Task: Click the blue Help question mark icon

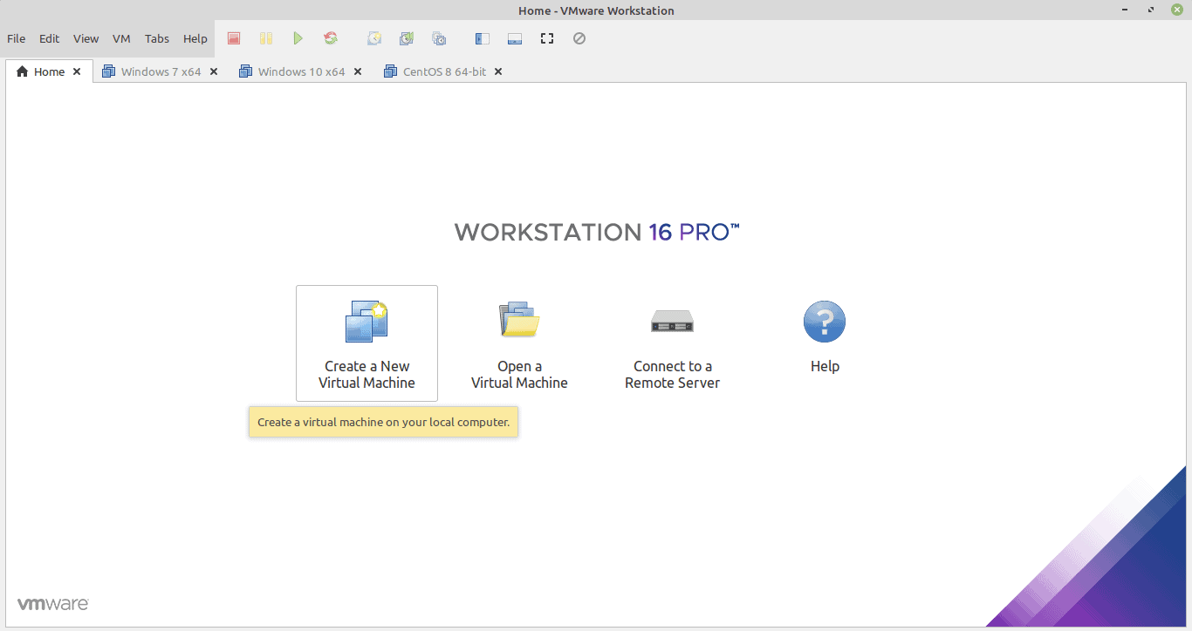Action: coord(825,322)
